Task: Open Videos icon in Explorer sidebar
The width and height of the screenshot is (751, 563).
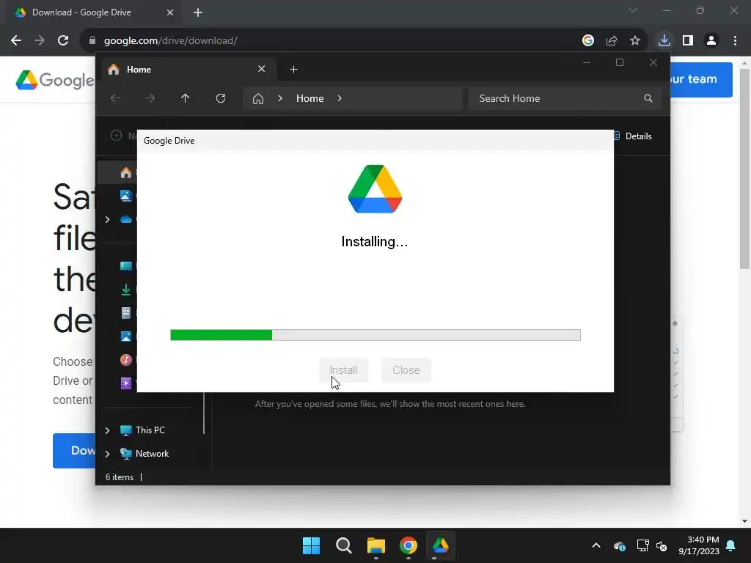Action: [126, 383]
